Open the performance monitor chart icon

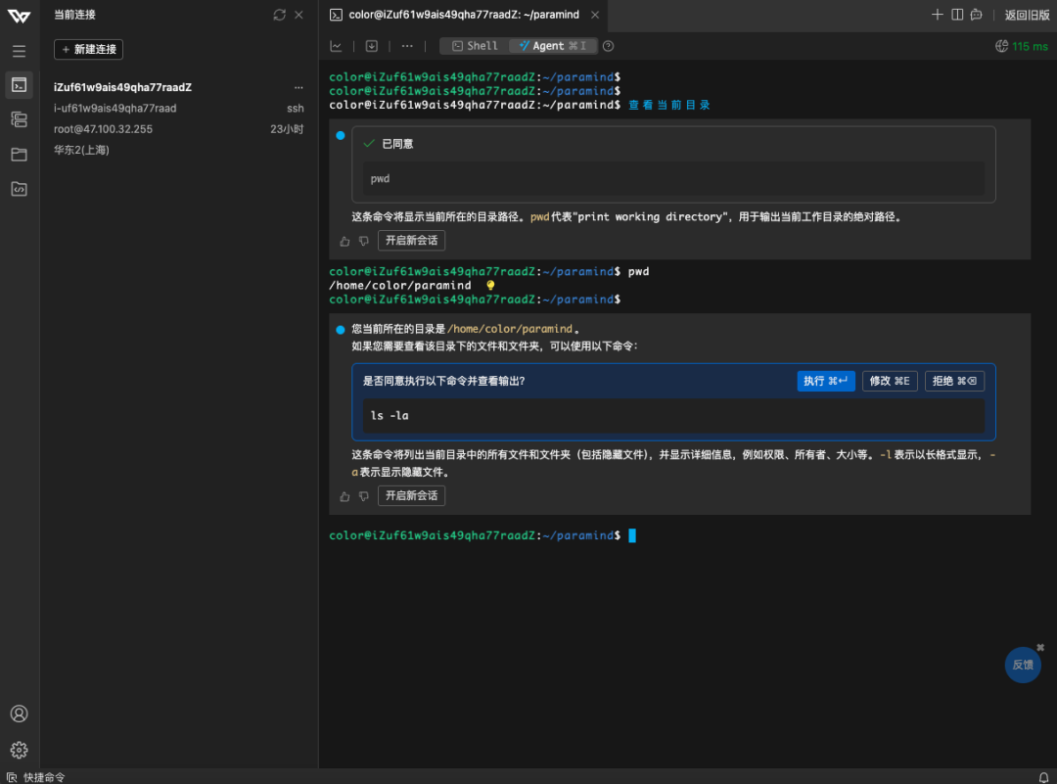click(x=337, y=46)
